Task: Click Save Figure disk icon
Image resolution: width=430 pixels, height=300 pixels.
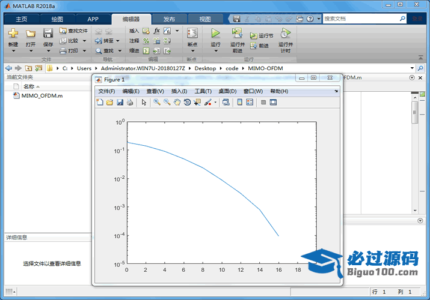Action: [120, 103]
